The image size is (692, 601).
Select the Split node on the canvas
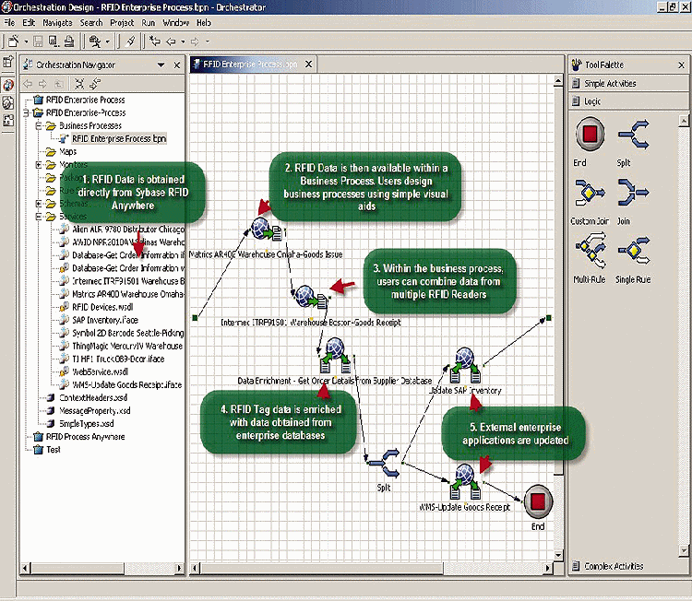[385, 464]
